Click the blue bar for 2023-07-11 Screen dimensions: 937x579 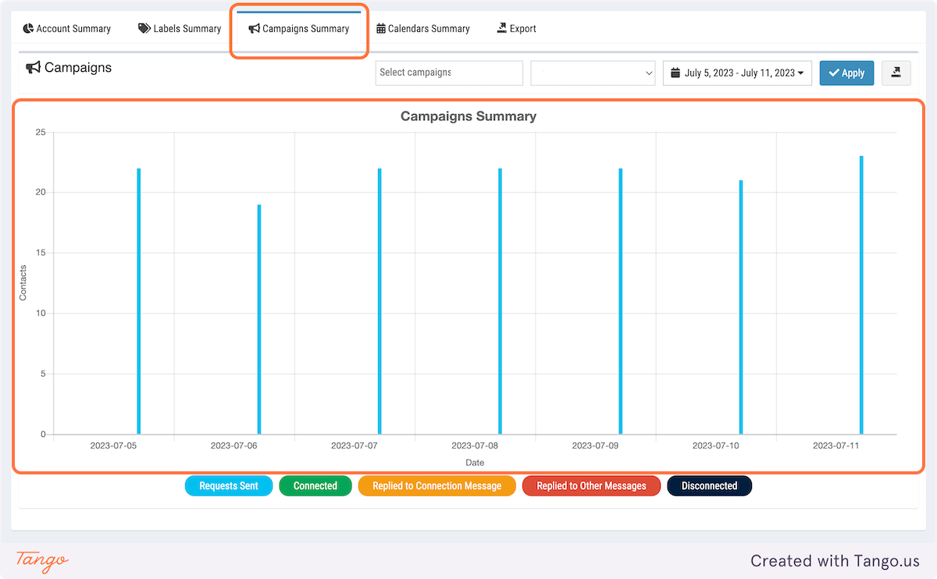click(861, 295)
